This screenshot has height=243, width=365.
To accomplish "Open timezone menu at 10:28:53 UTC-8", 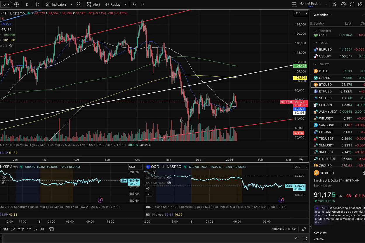I will click(x=284, y=229).
